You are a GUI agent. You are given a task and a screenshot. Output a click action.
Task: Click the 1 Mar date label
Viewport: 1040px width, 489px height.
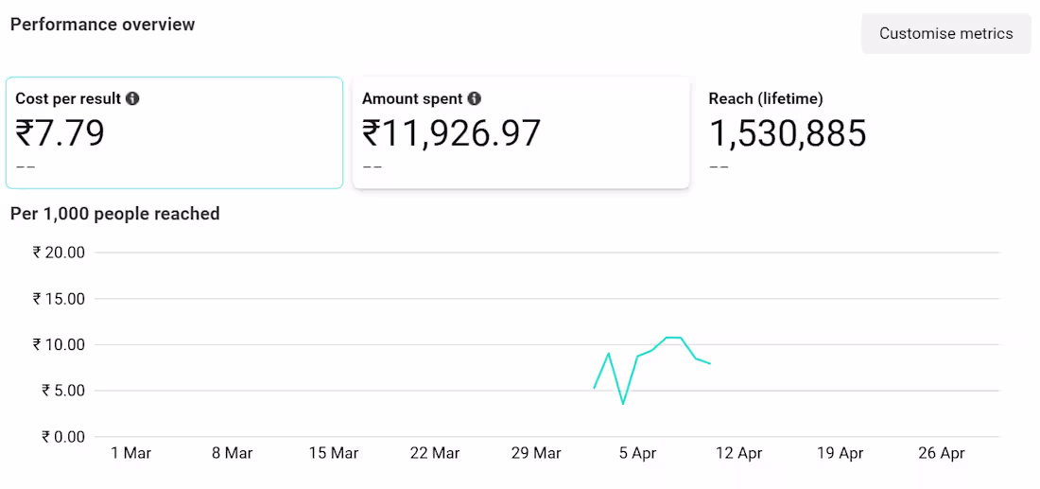[130, 454]
